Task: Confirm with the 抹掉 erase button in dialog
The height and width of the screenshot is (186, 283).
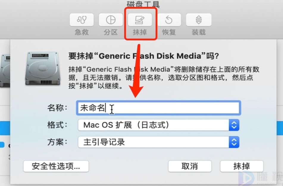Action: [x=242, y=166]
